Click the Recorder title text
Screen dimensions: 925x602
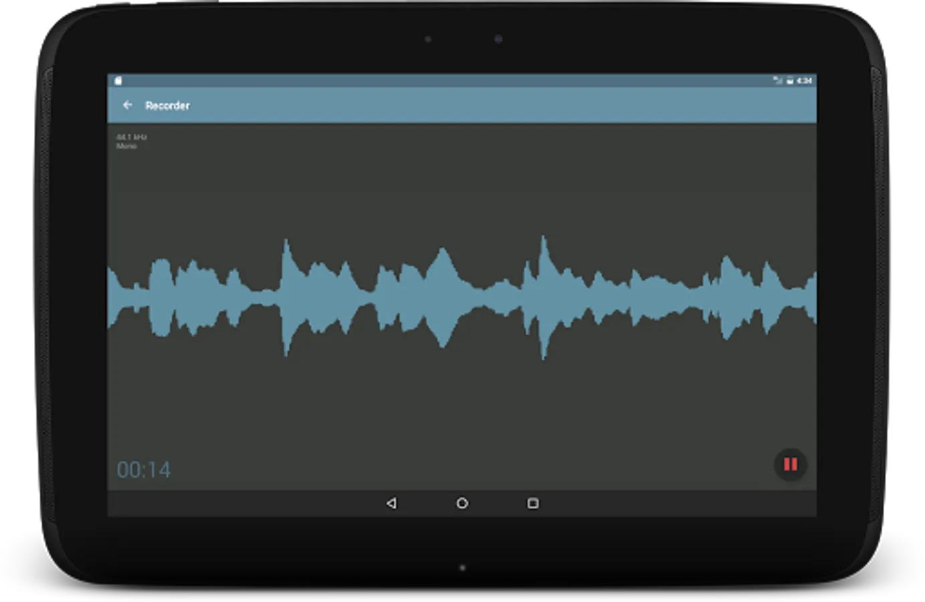point(167,106)
